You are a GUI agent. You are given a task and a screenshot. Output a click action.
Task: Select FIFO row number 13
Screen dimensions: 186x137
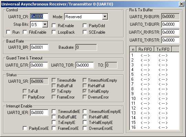154,113
